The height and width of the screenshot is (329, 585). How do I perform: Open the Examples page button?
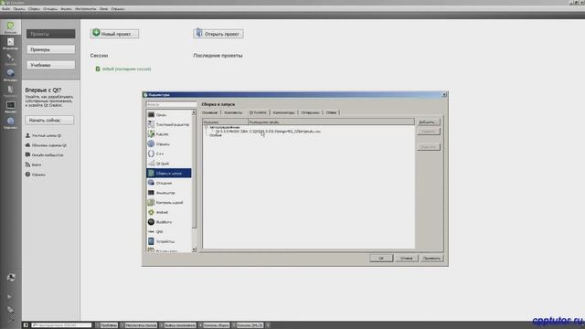tap(51, 49)
